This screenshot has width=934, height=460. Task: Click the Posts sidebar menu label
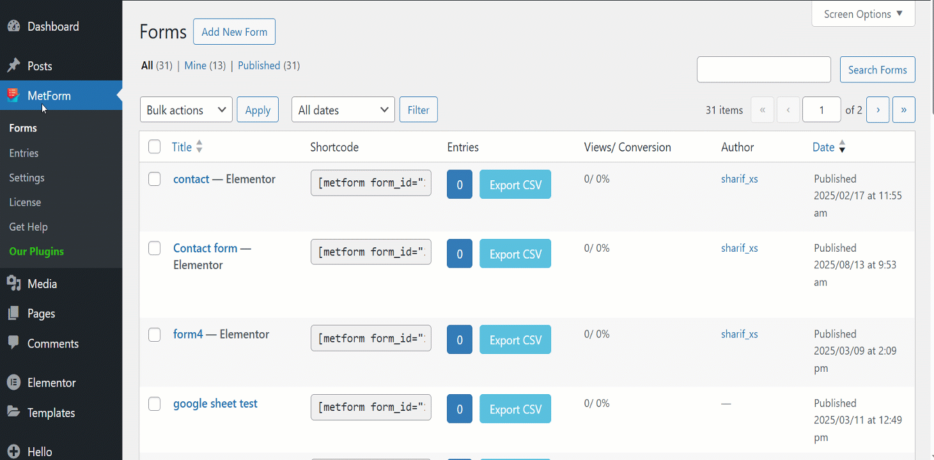40,66
